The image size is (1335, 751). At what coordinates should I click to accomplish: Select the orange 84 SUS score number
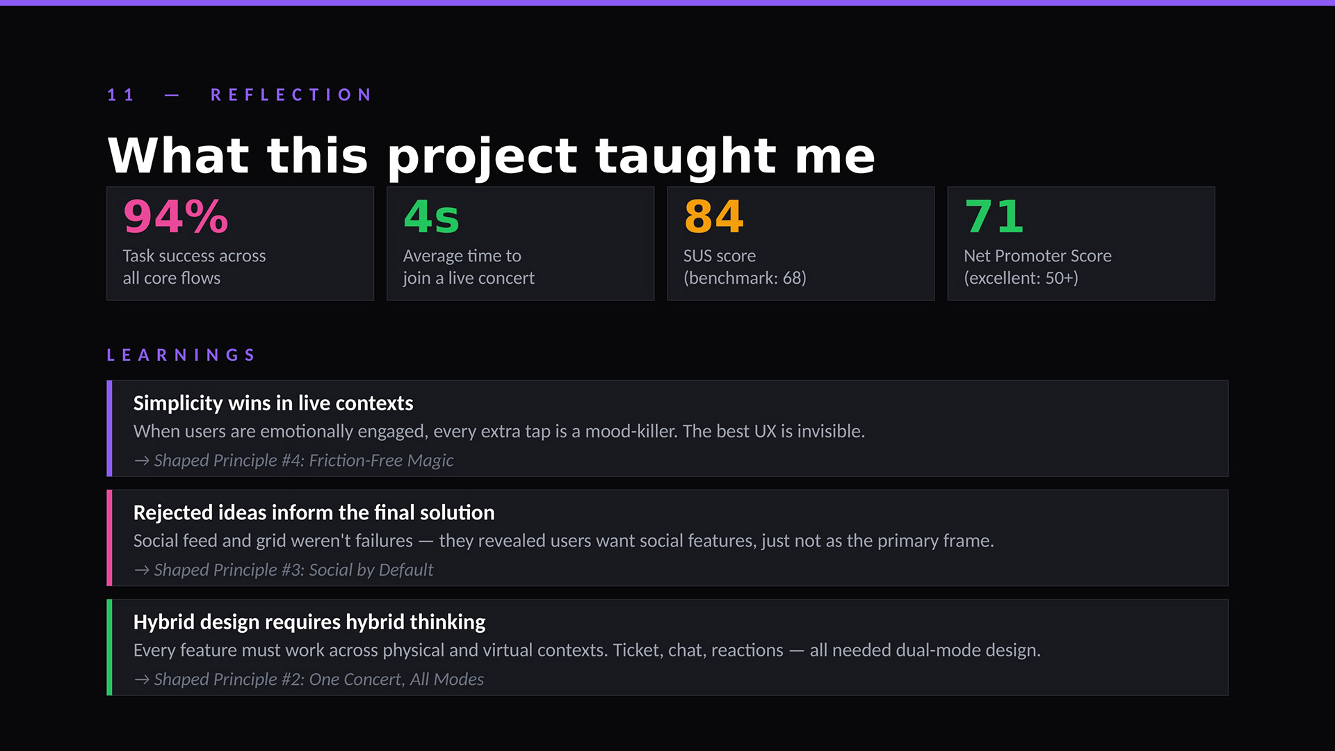click(713, 217)
